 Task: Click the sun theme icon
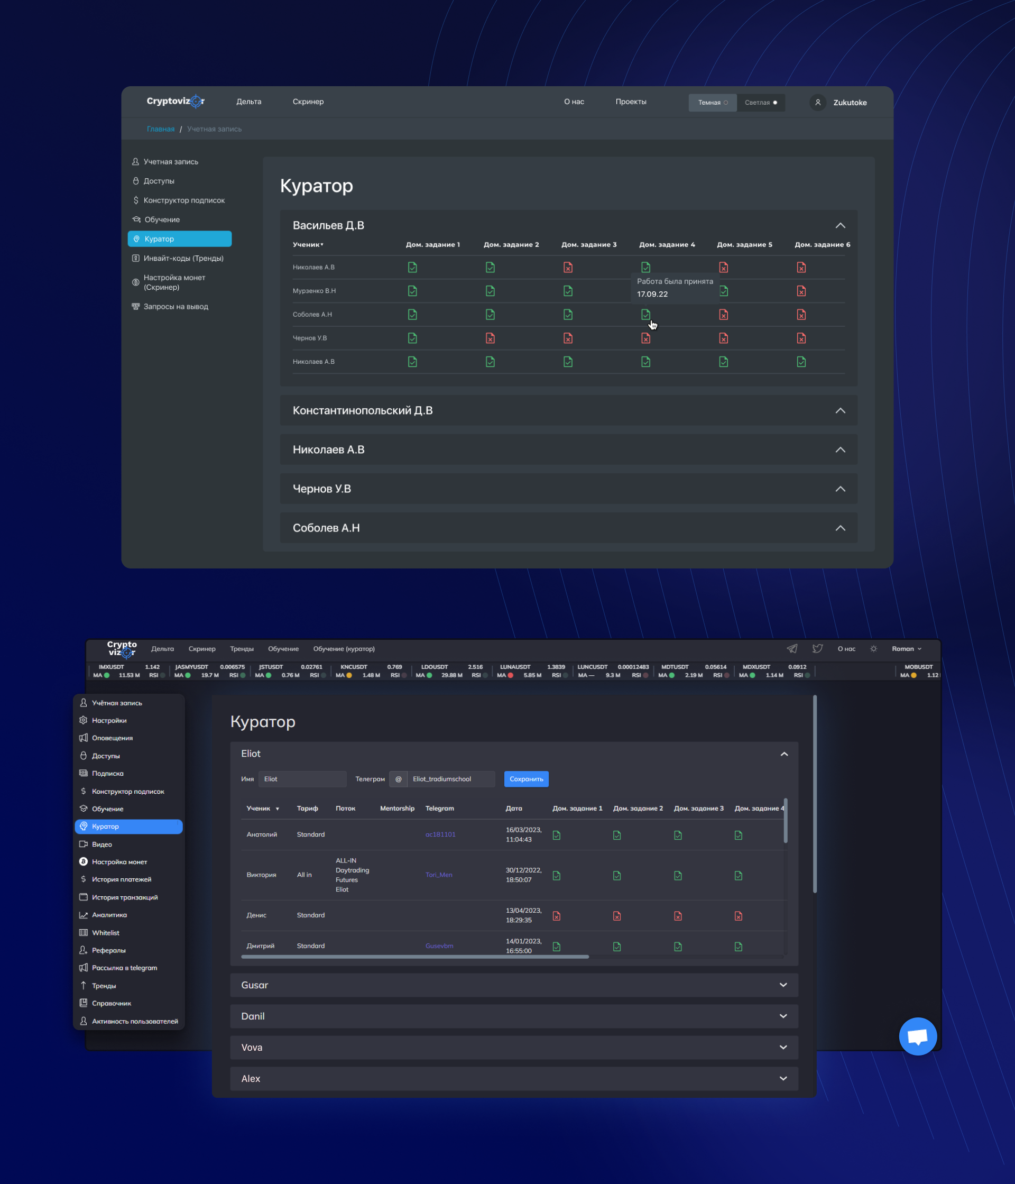point(873,648)
